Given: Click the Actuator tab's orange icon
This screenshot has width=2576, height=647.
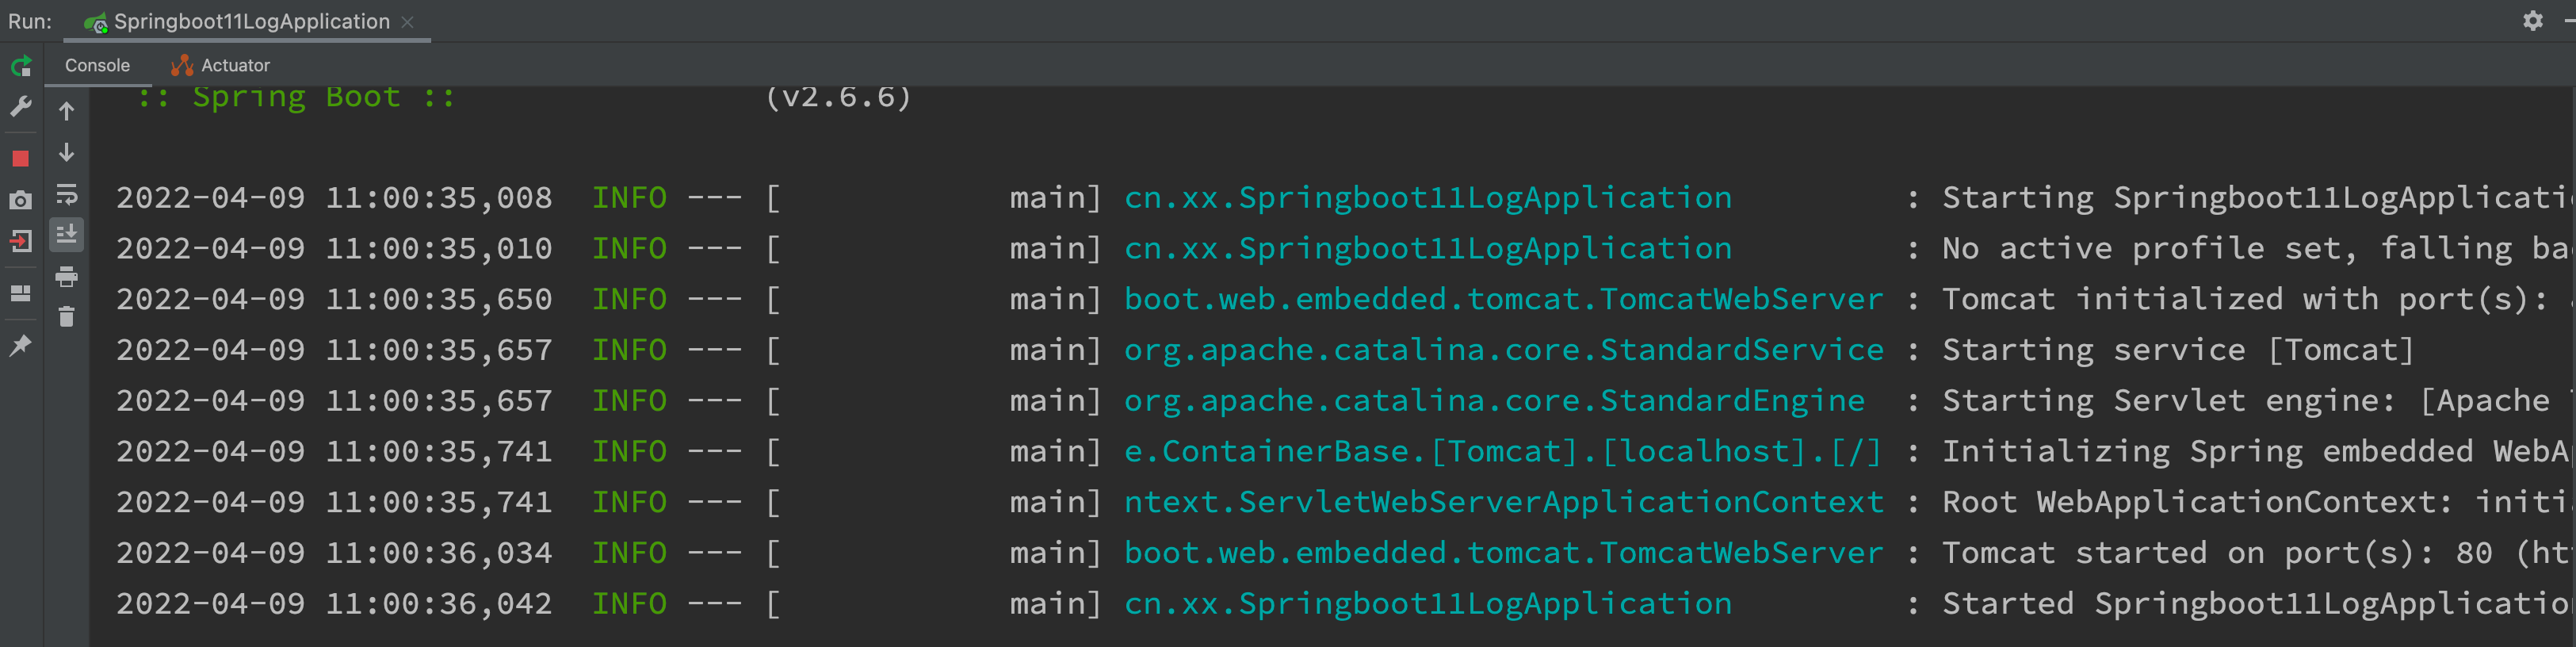Looking at the screenshot, I should click(x=182, y=65).
